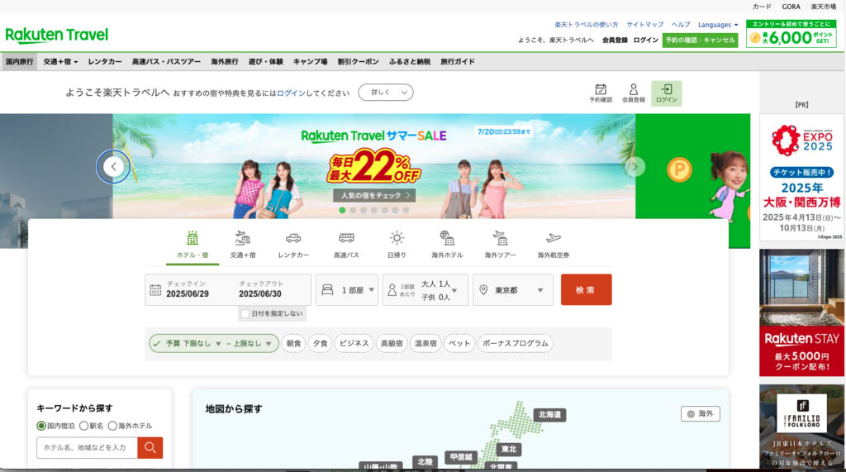Toggle the 朝食 breakfast filter chip
846x472 pixels.
click(293, 343)
